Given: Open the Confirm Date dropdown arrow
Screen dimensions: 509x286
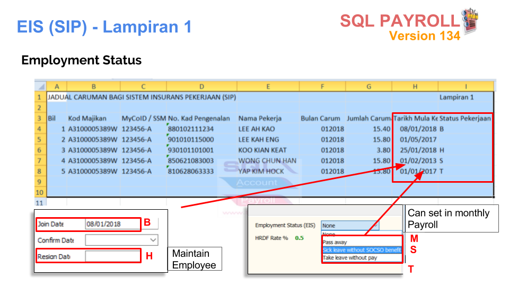Looking at the screenshot, I should point(153,240).
